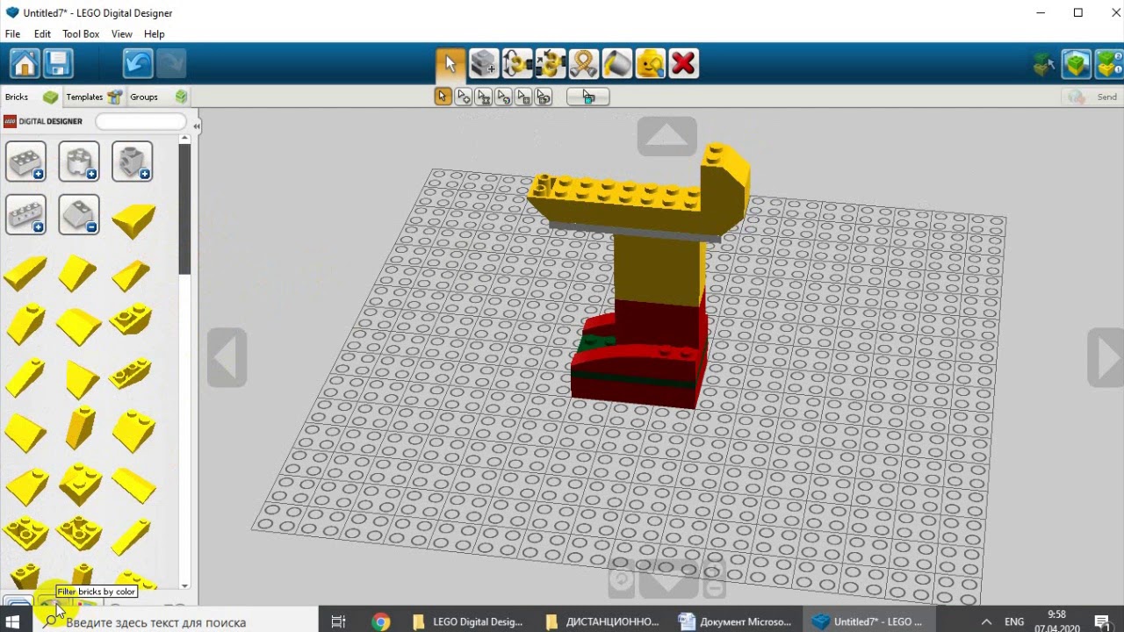Choose the Hide minifig-head tool
1124x632 pixels.
coord(651,63)
